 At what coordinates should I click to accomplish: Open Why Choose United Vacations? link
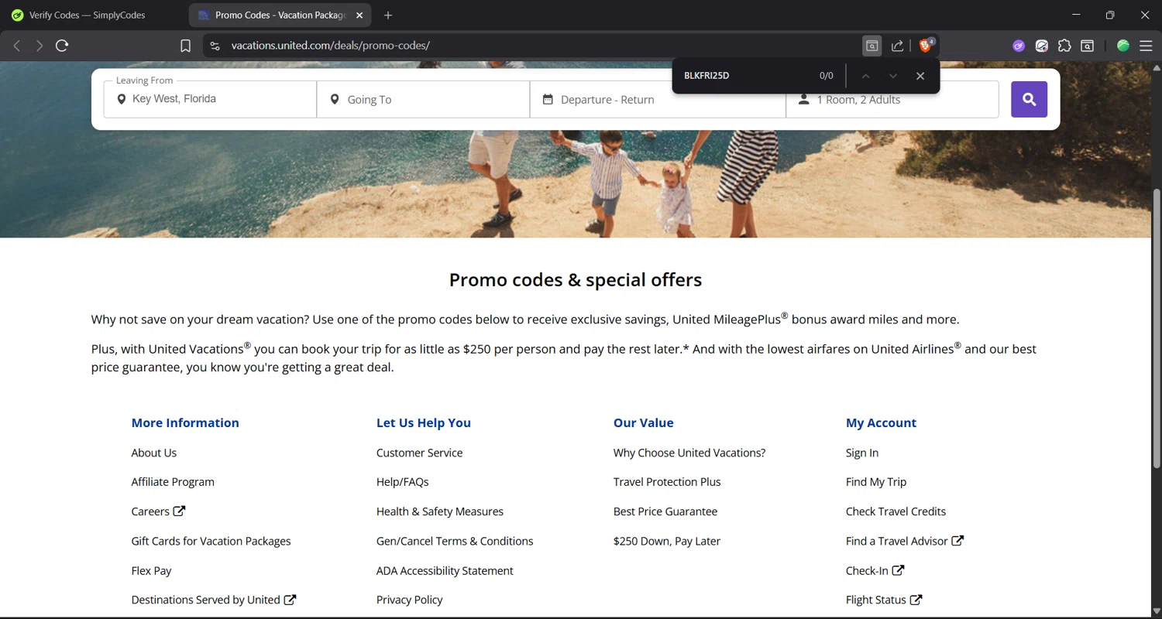click(x=689, y=453)
